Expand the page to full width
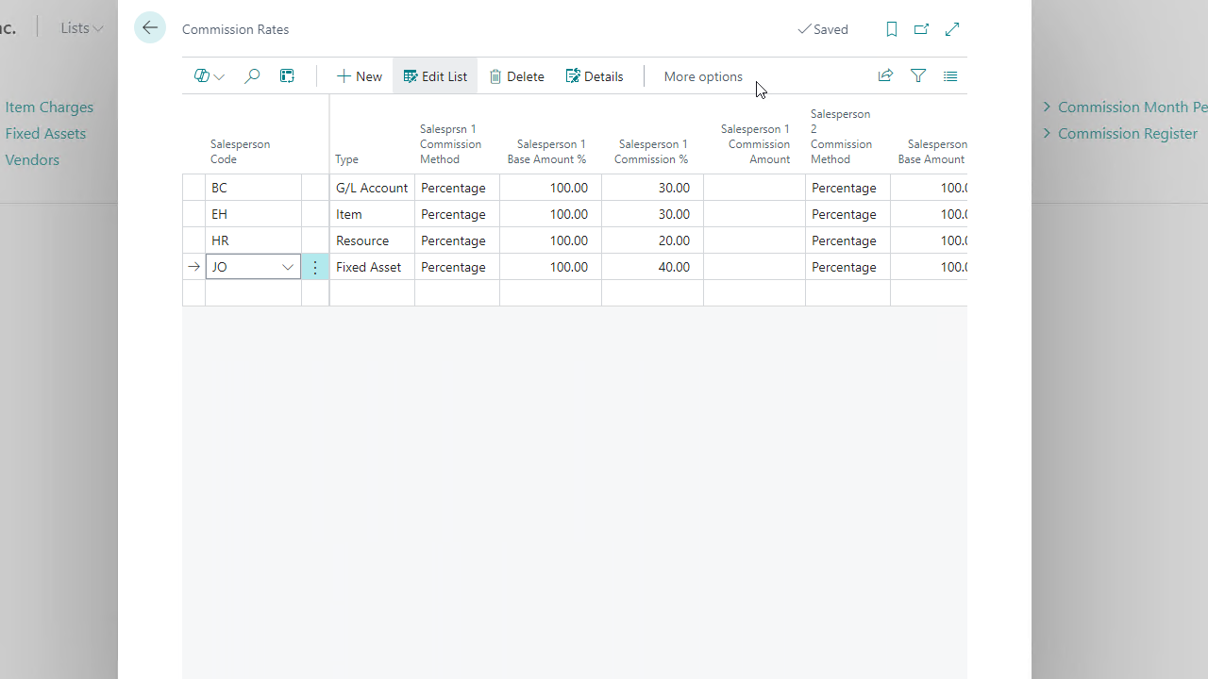Image resolution: width=1208 pixels, height=679 pixels. [952, 29]
